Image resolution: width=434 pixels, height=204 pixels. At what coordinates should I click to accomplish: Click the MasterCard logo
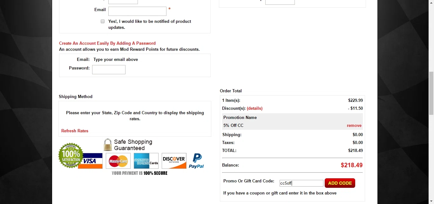[118, 161]
